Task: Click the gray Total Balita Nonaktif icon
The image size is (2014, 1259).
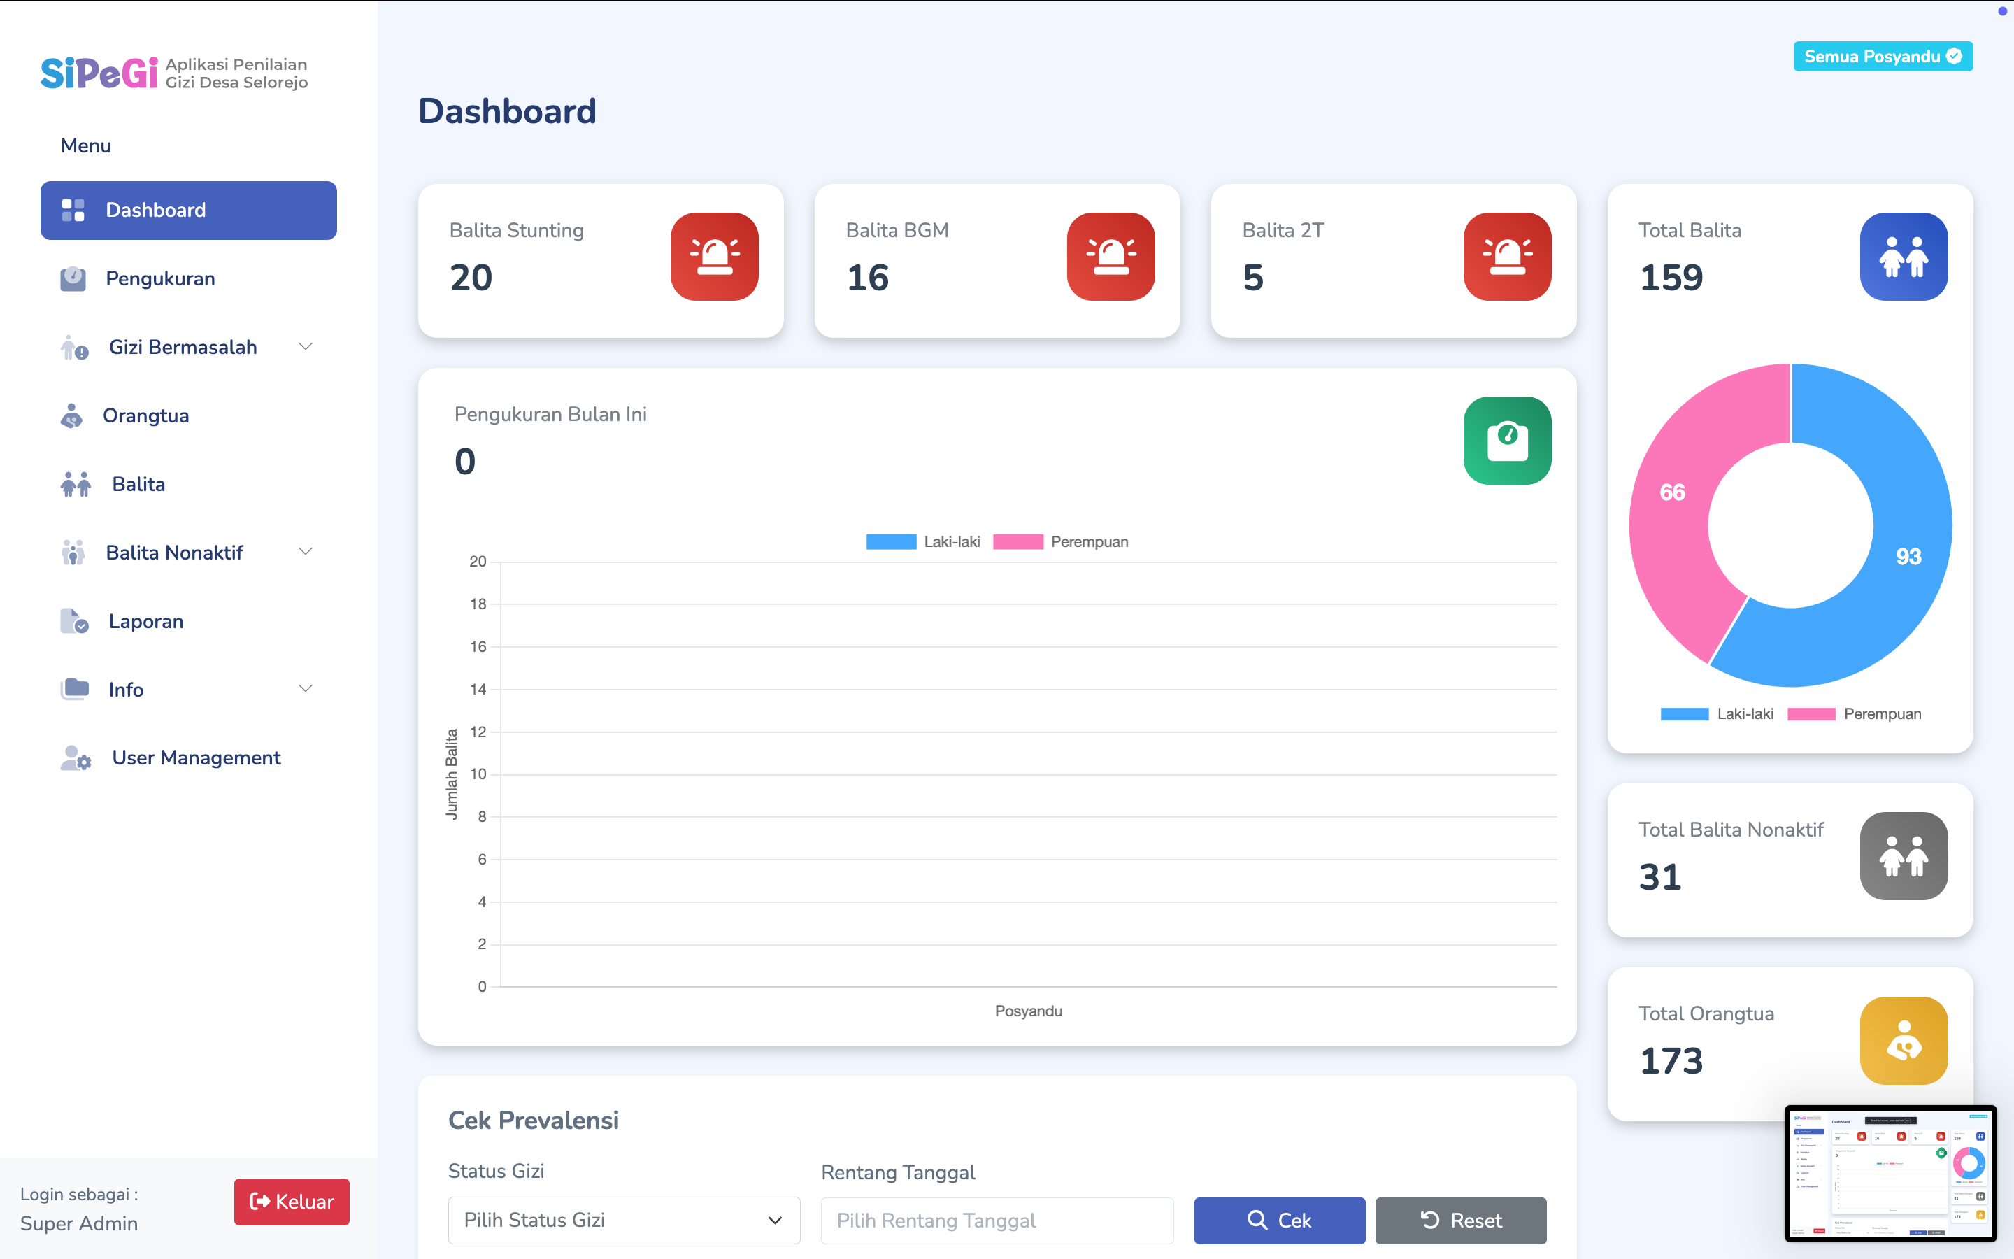Action: coord(1903,856)
